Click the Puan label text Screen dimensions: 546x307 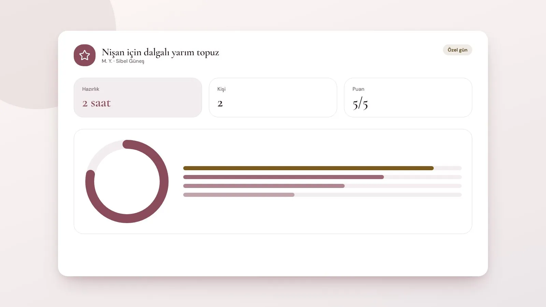coord(358,89)
